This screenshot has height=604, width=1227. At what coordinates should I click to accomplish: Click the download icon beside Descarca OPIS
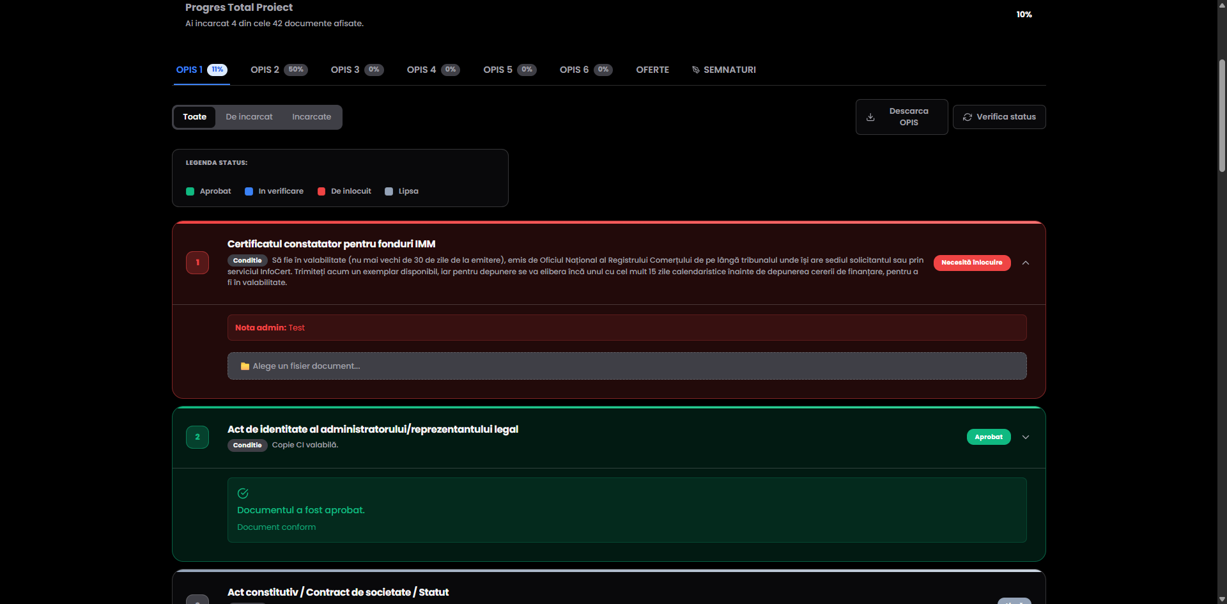point(870,117)
